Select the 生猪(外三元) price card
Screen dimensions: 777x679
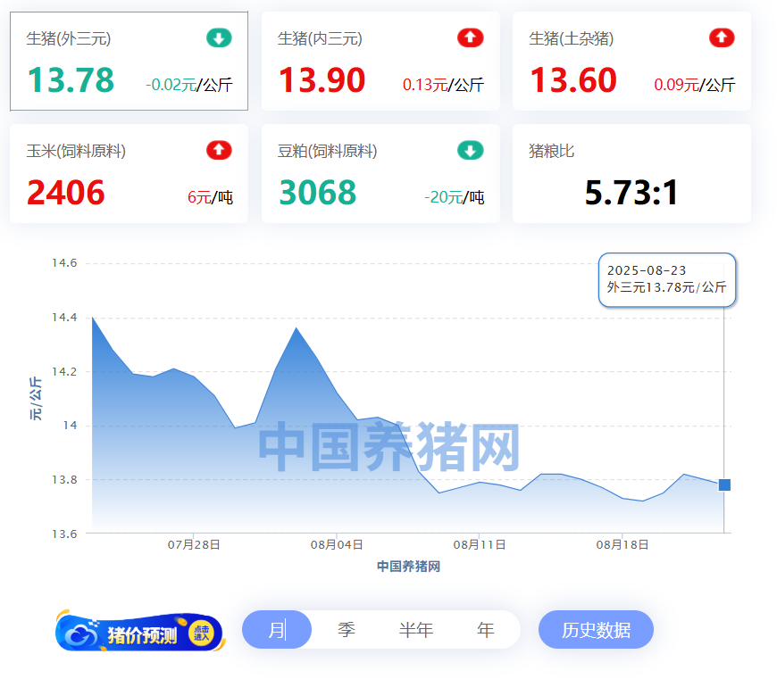(129, 62)
